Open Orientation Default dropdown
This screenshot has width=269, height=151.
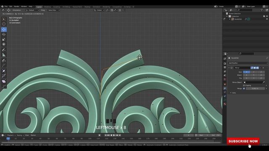pyautogui.click(x=32, y=10)
